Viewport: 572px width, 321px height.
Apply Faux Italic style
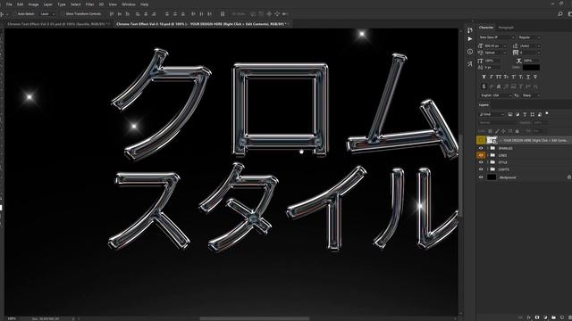[492, 77]
